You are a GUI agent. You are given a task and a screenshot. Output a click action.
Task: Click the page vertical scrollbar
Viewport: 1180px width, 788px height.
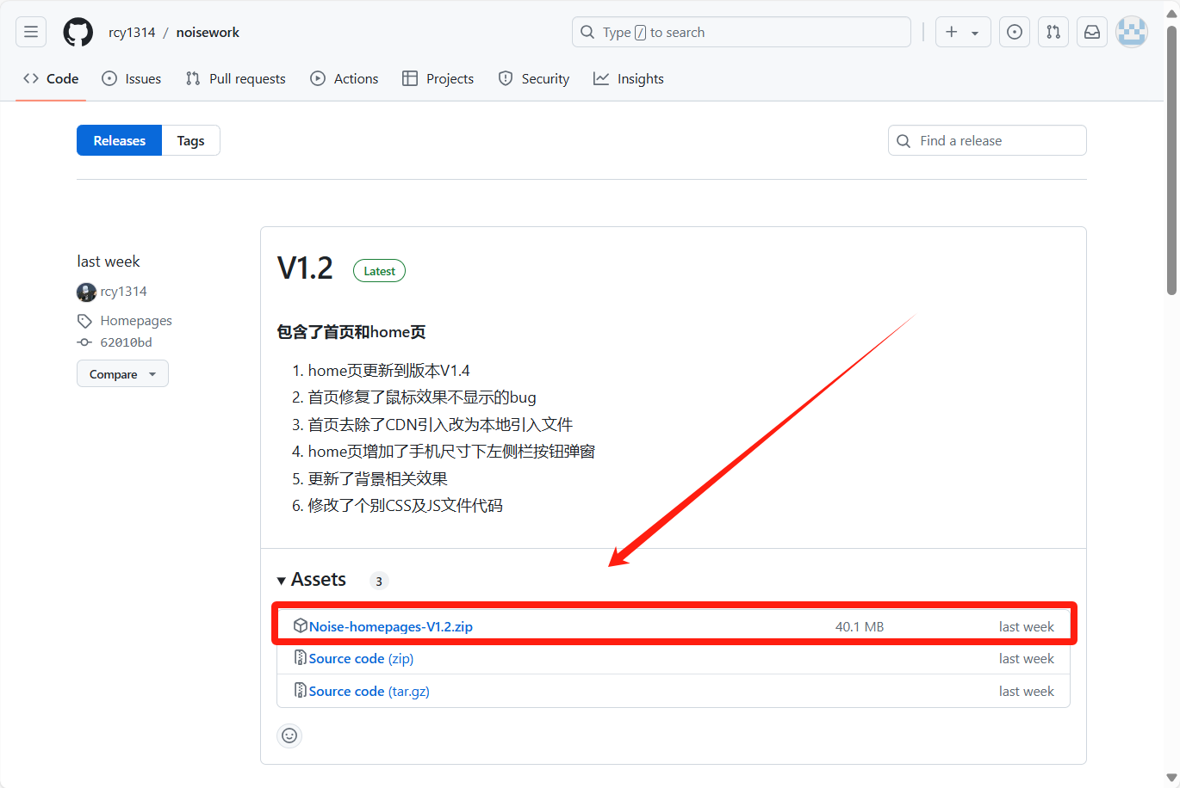click(x=1171, y=163)
